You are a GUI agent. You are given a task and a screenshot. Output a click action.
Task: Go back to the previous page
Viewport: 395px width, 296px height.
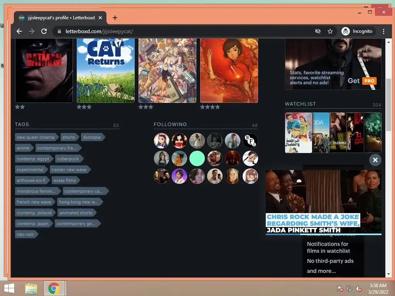coord(19,31)
